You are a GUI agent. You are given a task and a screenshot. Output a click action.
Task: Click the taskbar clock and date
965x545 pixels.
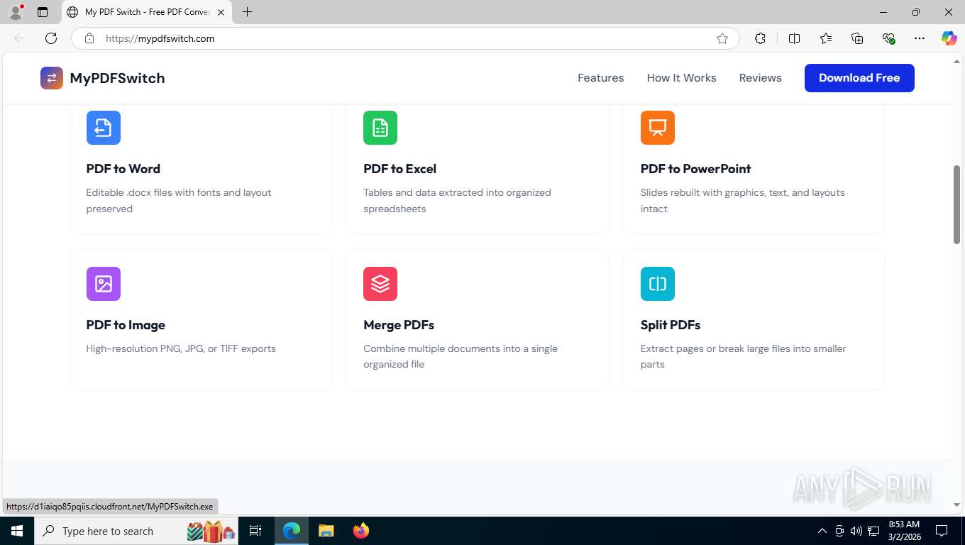point(905,531)
